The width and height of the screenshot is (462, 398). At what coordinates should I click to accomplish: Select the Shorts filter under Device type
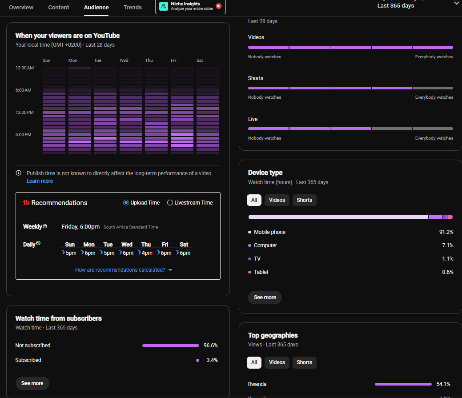[x=304, y=200]
